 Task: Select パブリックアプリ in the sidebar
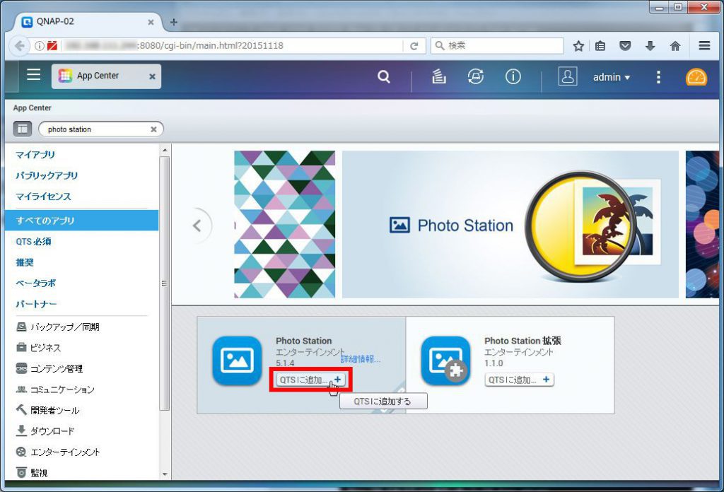tap(47, 175)
